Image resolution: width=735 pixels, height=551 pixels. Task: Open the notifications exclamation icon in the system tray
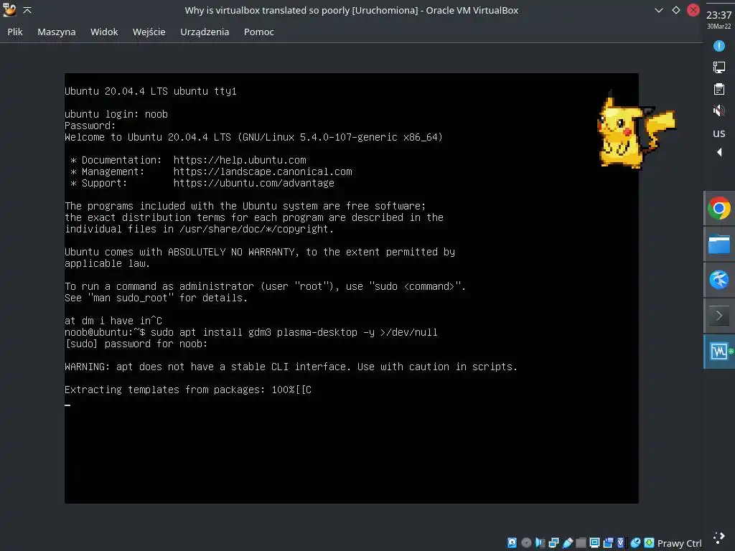[x=719, y=46]
